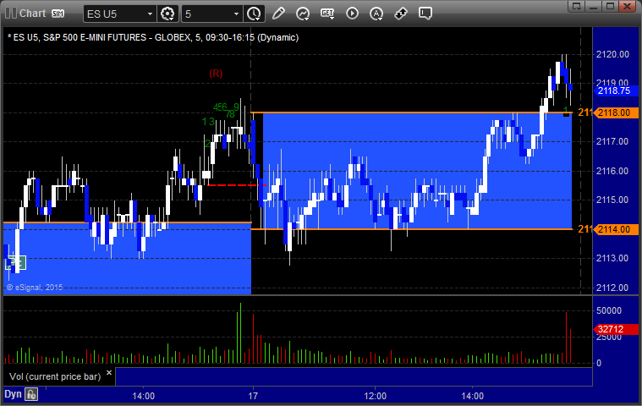Click the tallest green volume bar
The width and height of the screenshot is (642, 406).
point(240,333)
